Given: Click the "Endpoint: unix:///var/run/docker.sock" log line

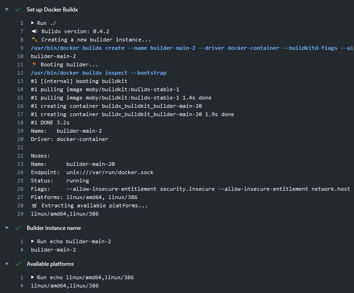Looking at the screenshot, I should (x=92, y=172).
